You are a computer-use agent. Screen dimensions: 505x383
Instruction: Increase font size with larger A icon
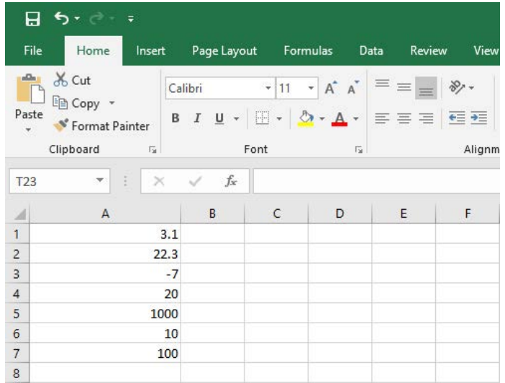click(331, 88)
